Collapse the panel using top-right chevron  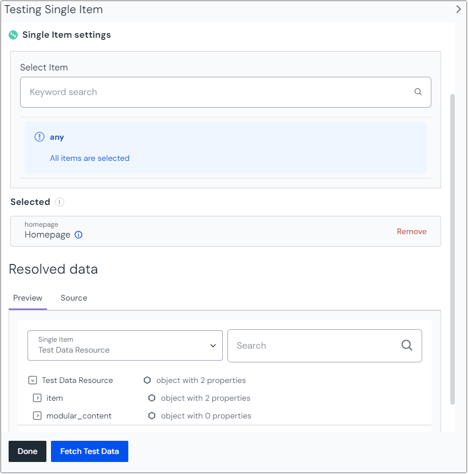pos(458,9)
